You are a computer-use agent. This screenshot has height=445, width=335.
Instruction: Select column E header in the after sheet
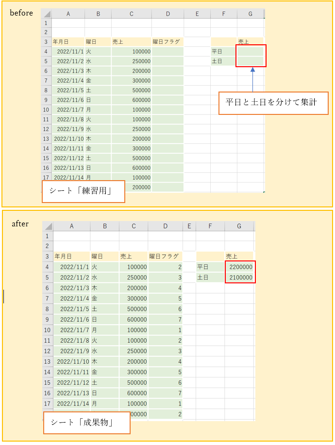(x=189, y=226)
